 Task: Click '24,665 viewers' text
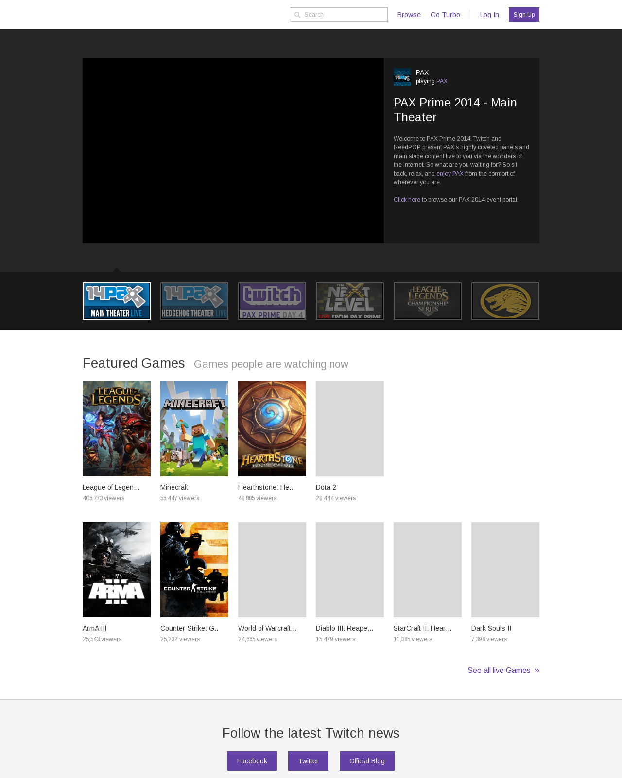(258, 639)
